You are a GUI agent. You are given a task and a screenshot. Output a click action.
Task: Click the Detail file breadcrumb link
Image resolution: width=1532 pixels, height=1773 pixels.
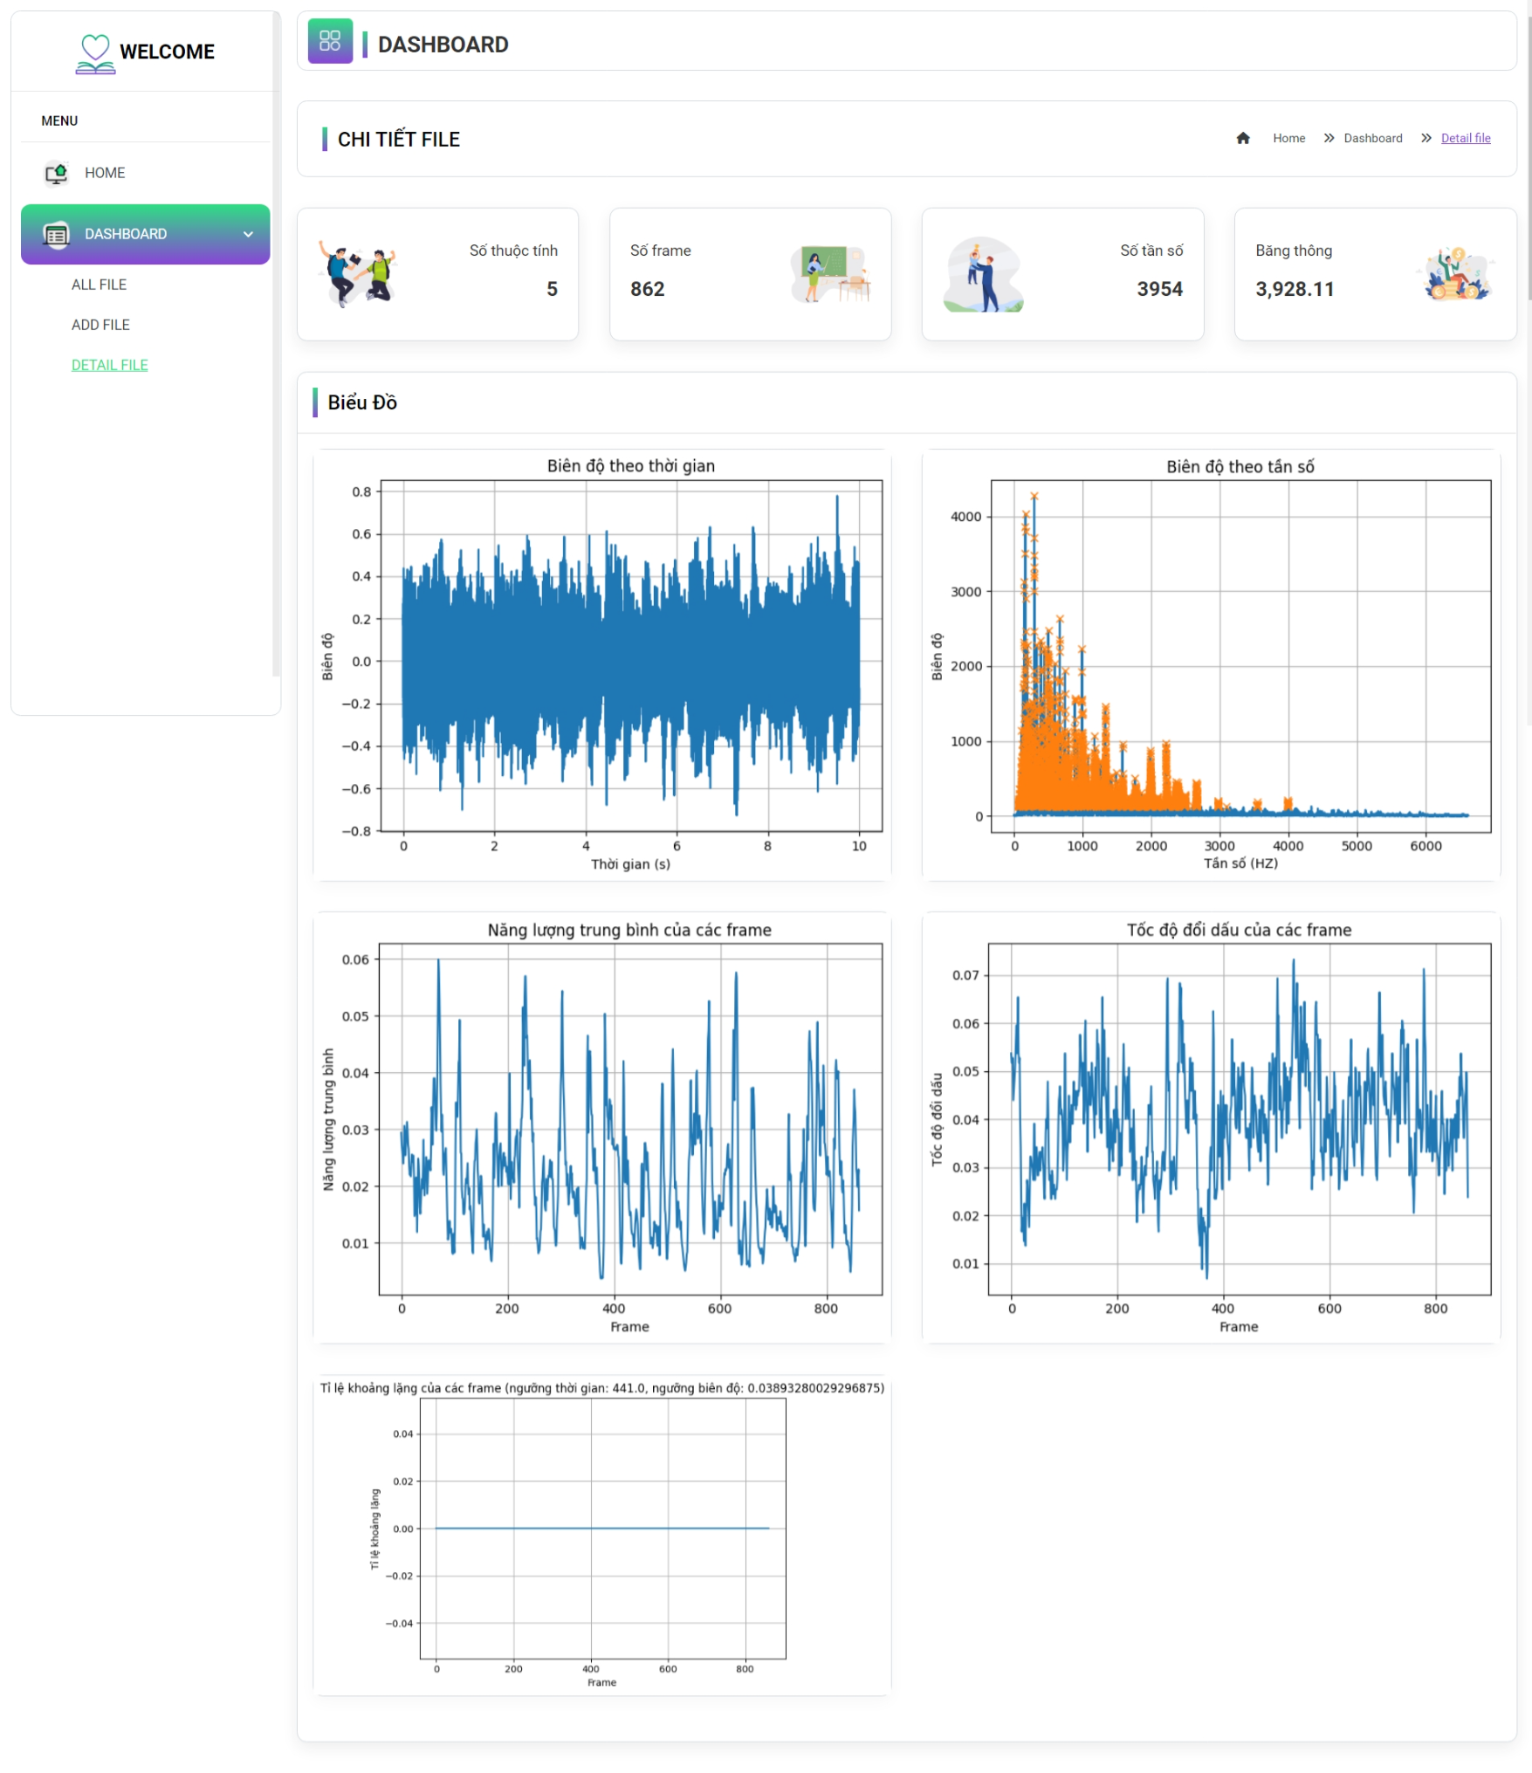[1465, 138]
